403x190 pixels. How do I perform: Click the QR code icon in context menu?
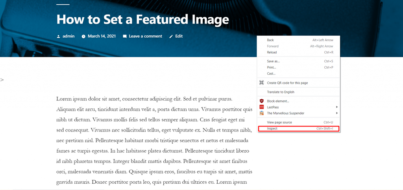click(x=261, y=82)
